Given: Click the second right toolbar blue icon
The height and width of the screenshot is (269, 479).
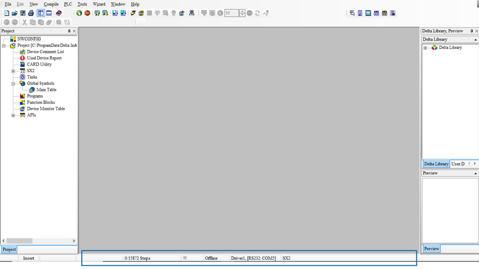Looking at the screenshot, I should point(360,13).
